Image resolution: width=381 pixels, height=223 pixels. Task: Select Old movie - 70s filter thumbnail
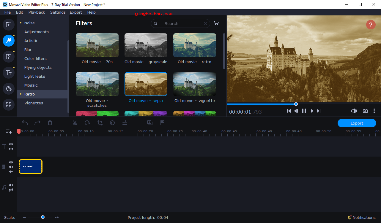coord(97,45)
